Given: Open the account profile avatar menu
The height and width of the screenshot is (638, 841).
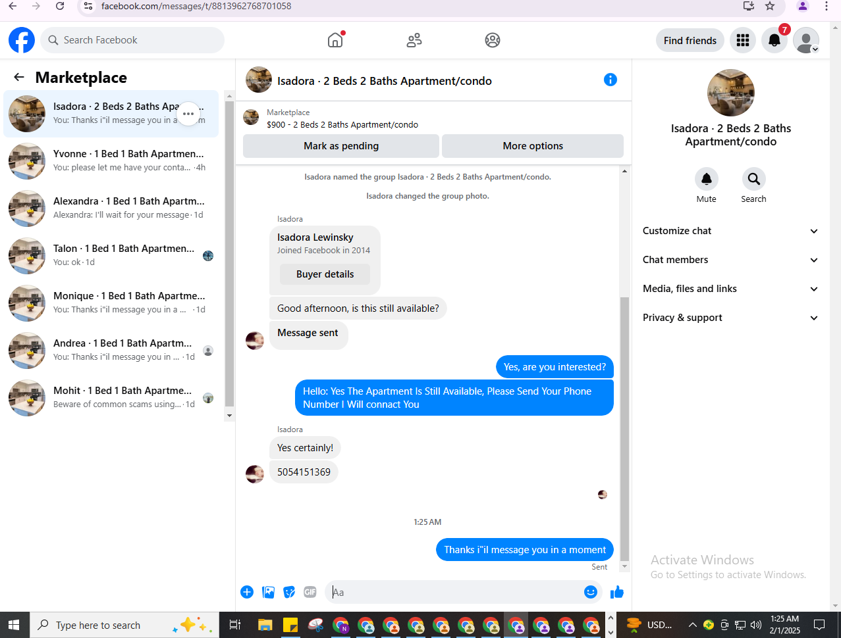Looking at the screenshot, I should [806, 40].
